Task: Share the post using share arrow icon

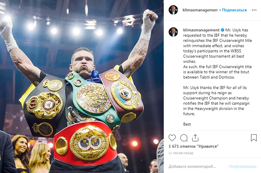Action: [195, 138]
